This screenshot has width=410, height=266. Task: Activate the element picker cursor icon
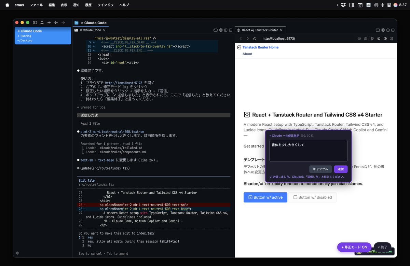[x=372, y=39]
